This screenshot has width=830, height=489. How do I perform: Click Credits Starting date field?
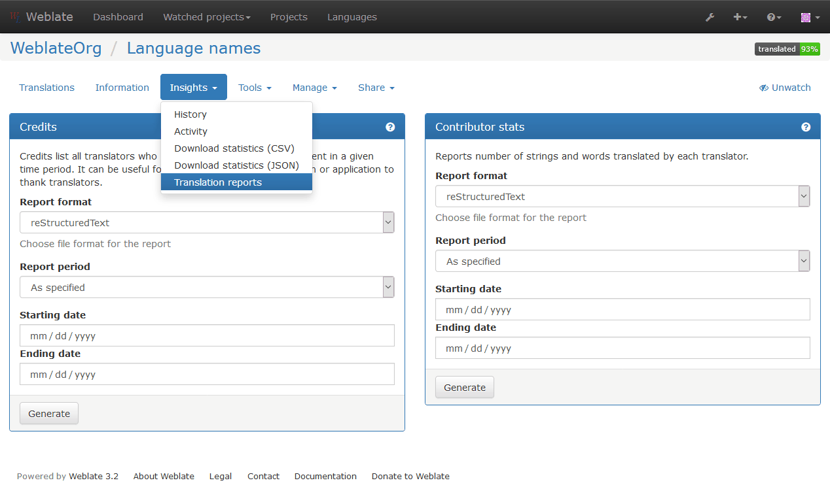(x=207, y=335)
